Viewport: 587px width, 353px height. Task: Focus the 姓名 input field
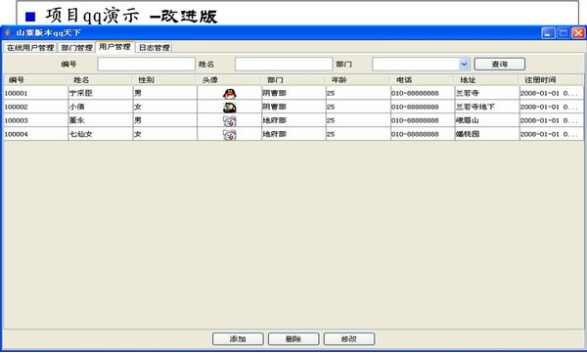pos(284,64)
